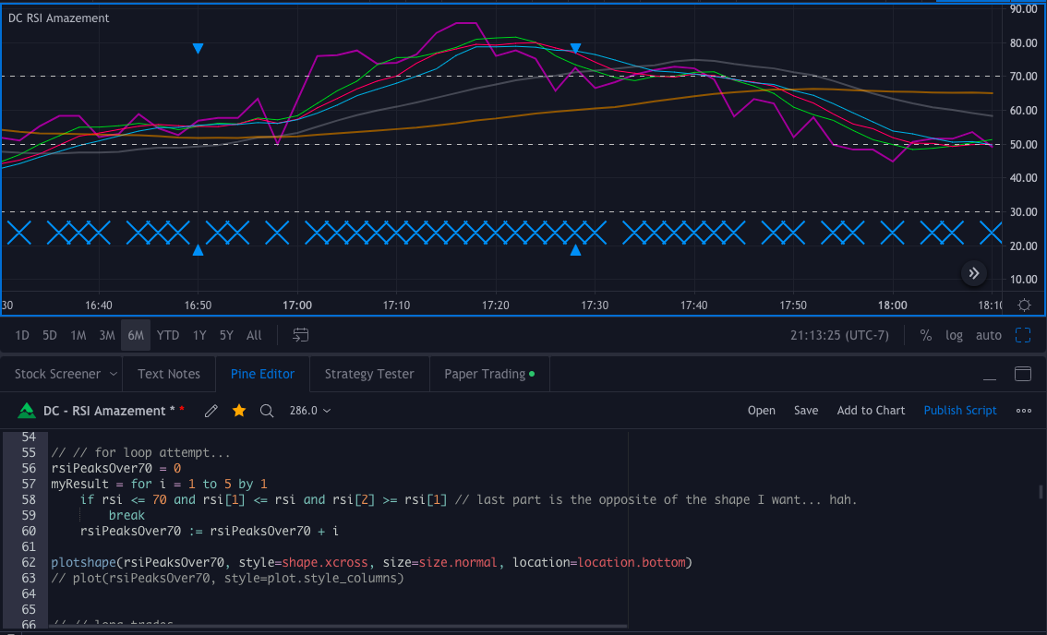
Task: Open the Strategy Tester tab
Action: 369,374
